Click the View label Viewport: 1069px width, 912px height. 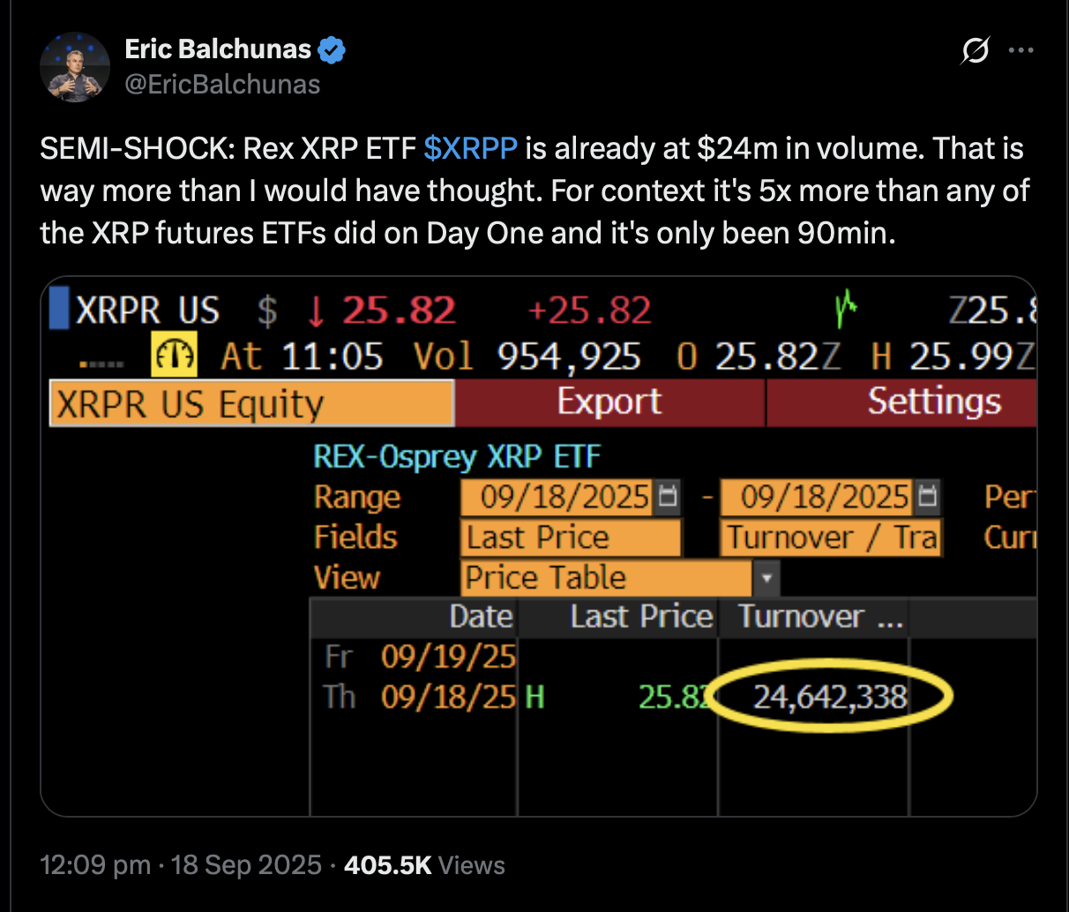[347, 579]
